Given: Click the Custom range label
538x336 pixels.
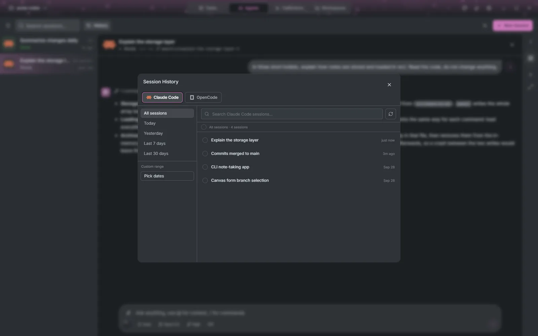Looking at the screenshot, I should (152, 167).
